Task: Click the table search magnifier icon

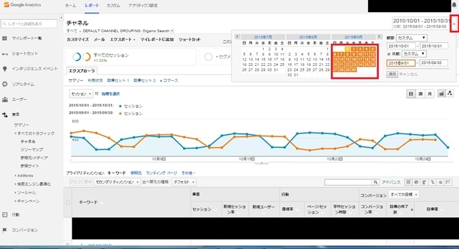Action: (x=375, y=182)
